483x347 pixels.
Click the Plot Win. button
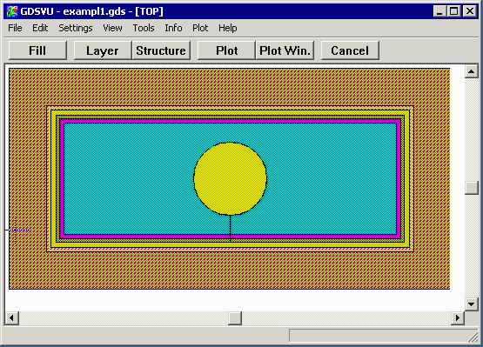[x=285, y=50]
